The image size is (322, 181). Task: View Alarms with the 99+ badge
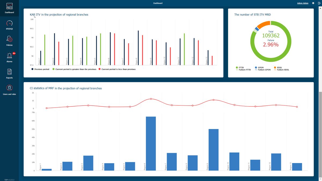[9, 57]
